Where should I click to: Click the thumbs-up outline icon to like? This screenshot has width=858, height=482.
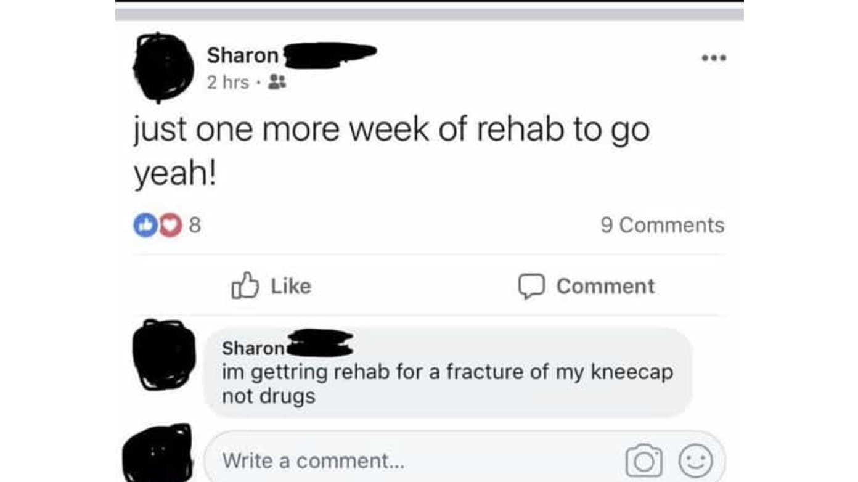click(x=245, y=285)
